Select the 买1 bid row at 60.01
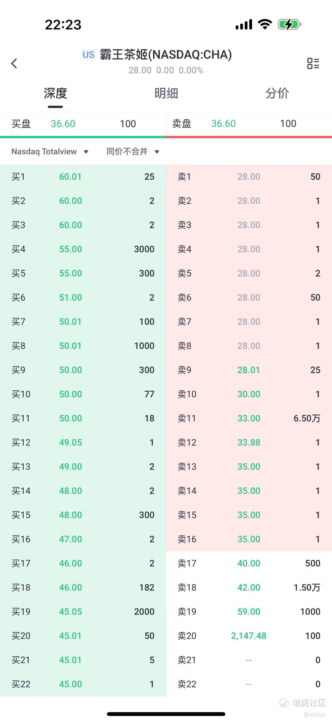This screenshot has width=332, height=722. click(83, 177)
